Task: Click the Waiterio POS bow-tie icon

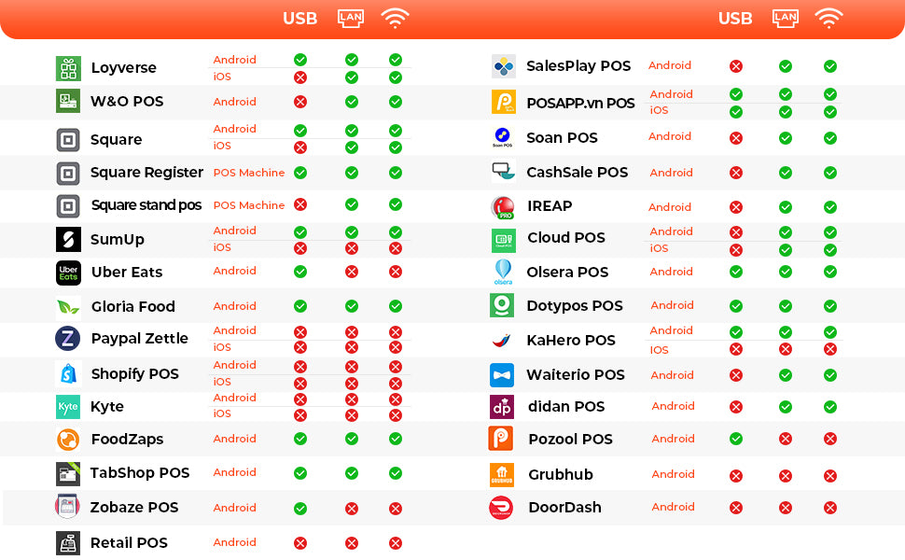Action: click(502, 375)
